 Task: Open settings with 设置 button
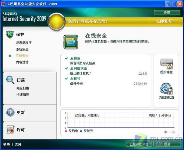[x=167, y=12]
